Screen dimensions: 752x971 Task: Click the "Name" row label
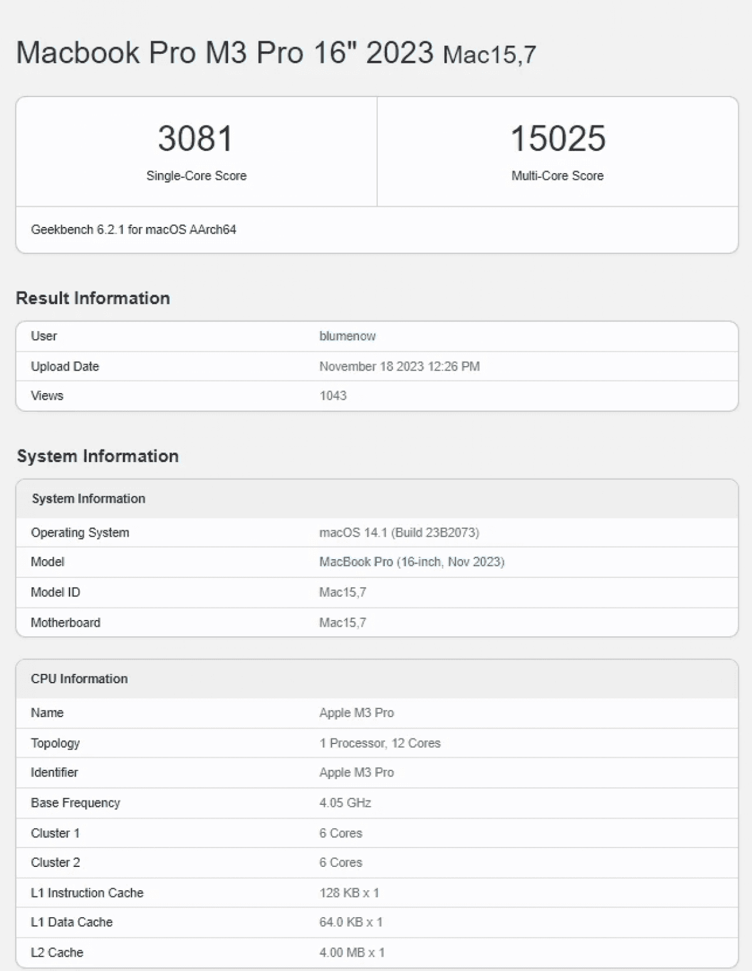(47, 713)
